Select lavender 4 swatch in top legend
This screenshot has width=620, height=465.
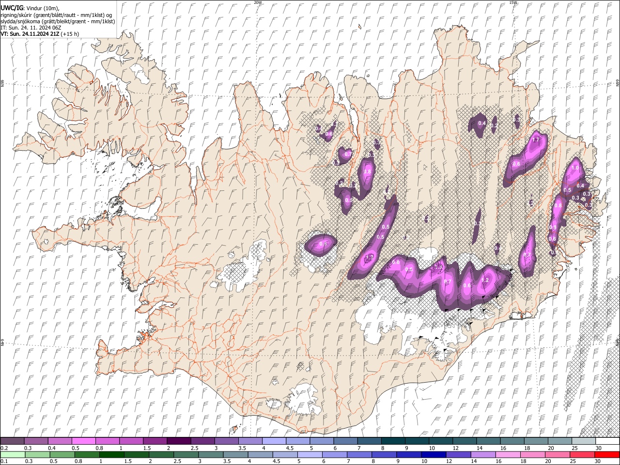tap(274, 441)
